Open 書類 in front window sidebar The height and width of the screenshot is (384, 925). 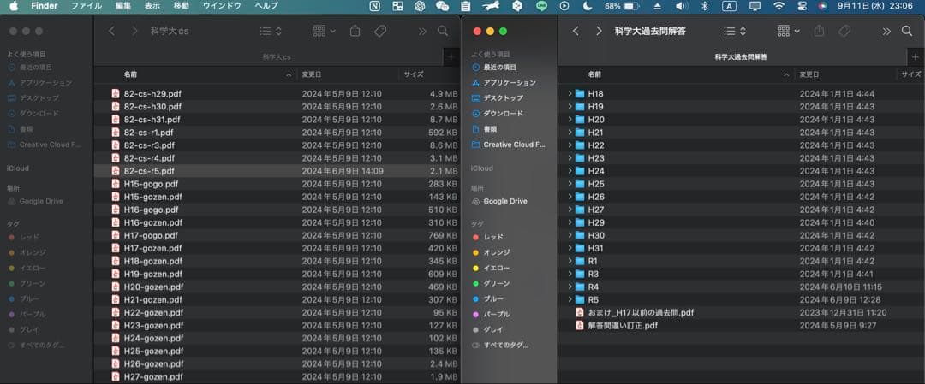coord(484,128)
